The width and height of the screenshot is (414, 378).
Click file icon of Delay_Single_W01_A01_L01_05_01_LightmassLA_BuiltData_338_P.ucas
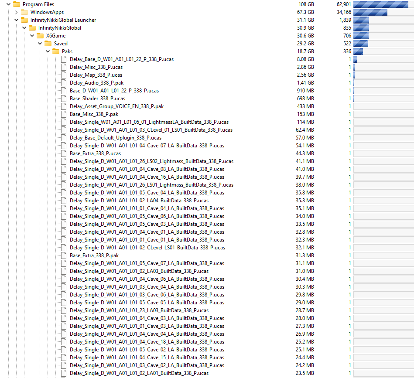point(64,122)
